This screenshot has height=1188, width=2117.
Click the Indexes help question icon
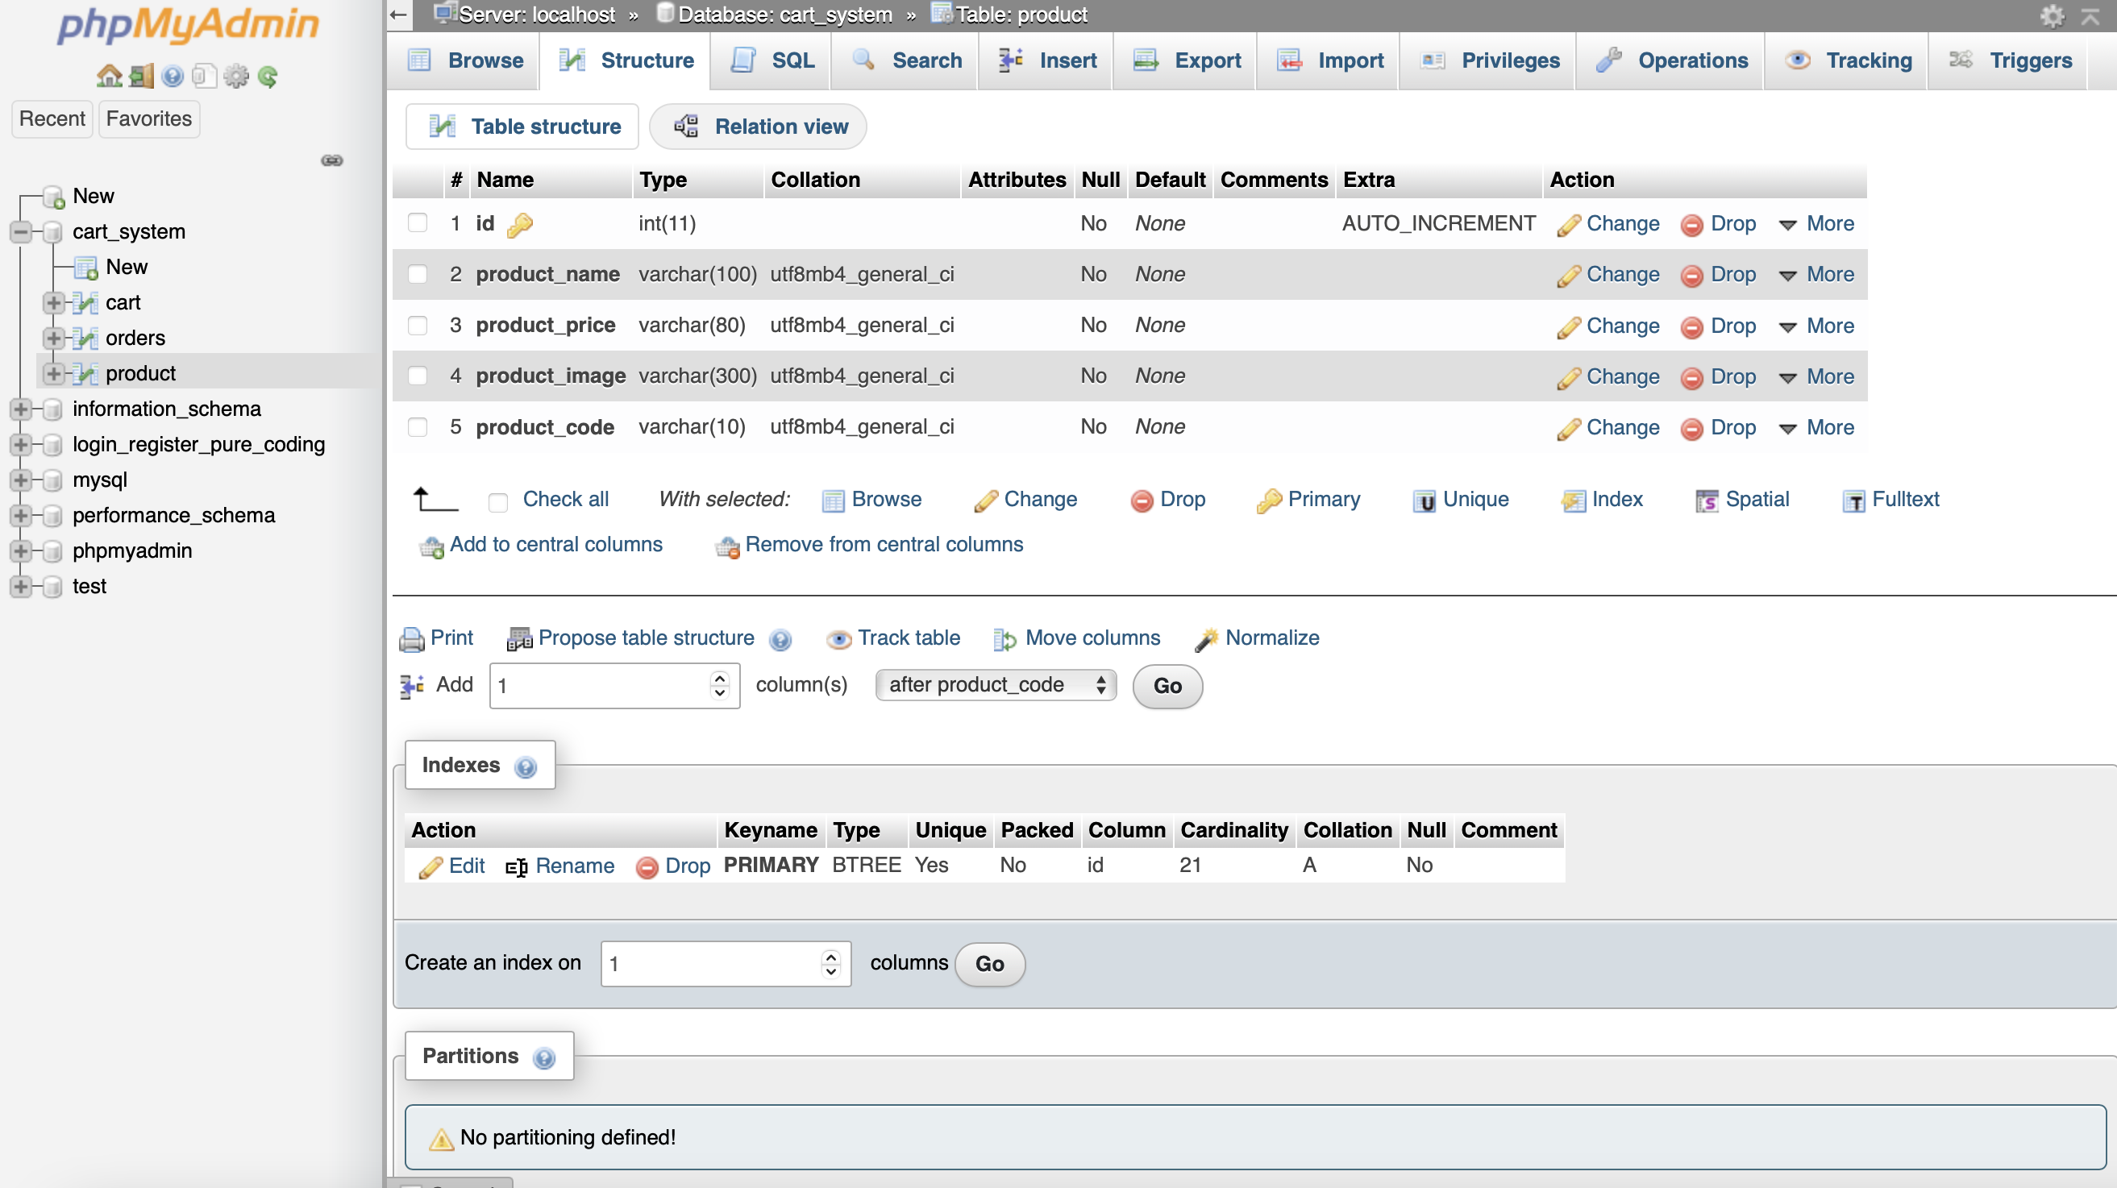pos(525,766)
